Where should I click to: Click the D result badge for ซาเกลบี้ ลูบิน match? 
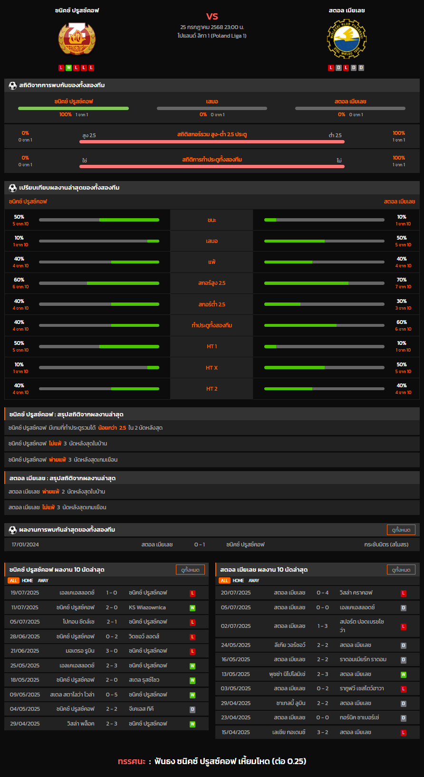point(404,704)
